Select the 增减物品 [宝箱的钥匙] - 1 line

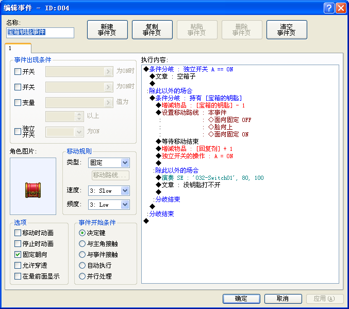pos(201,105)
